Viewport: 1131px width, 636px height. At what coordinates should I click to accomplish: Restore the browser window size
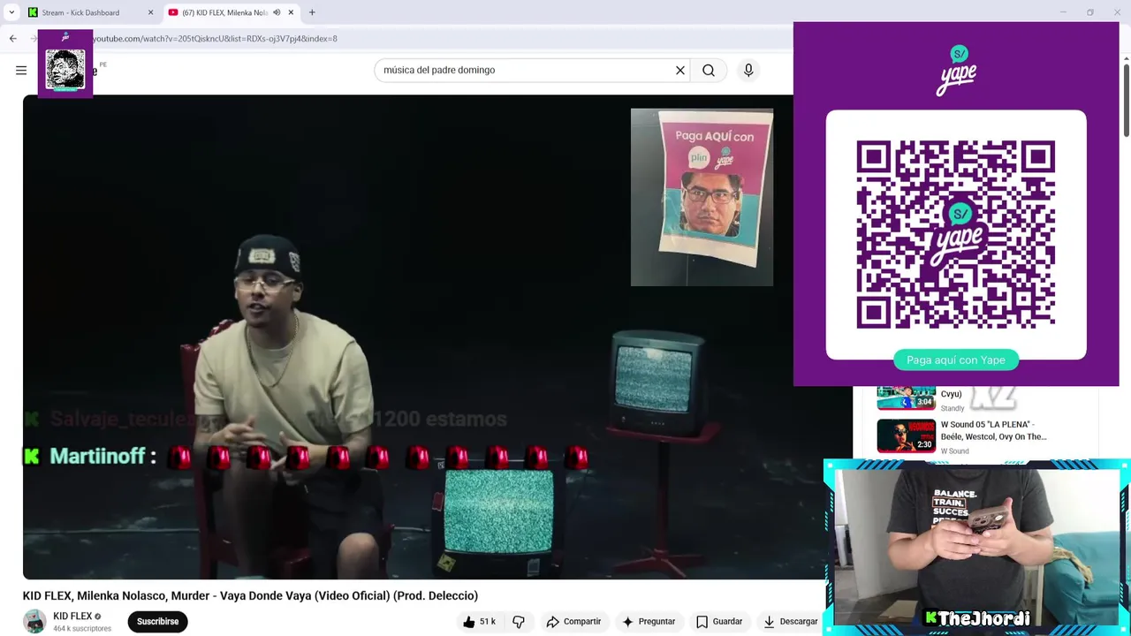1090,12
